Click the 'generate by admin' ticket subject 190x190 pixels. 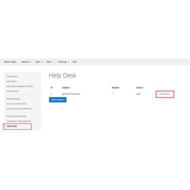[x=71, y=94]
